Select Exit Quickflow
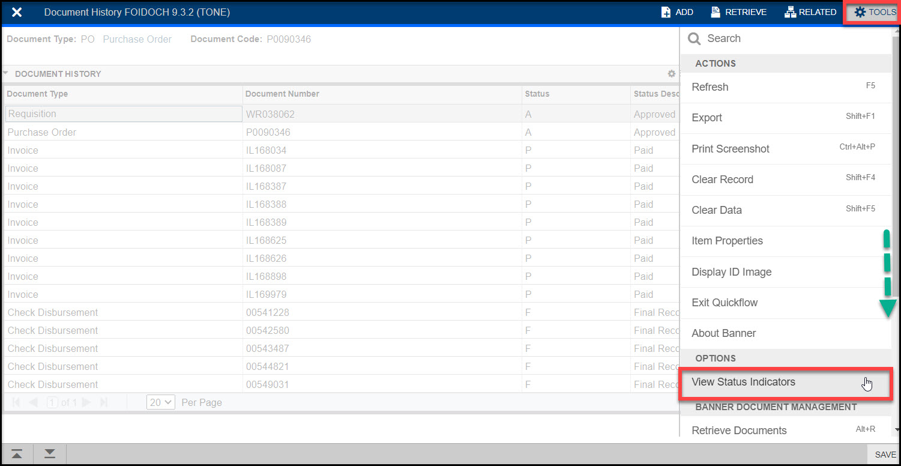Screen dimensions: 901x466 click(x=785, y=303)
